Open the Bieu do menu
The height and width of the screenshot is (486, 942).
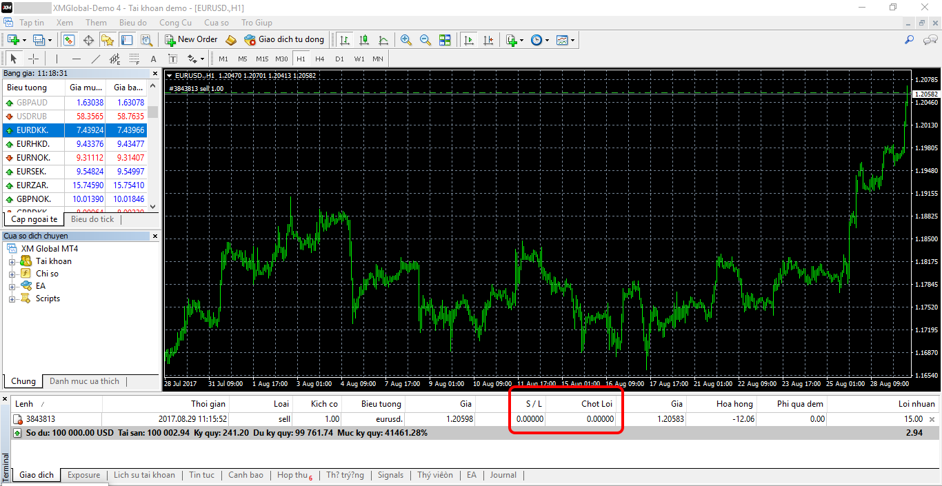(133, 23)
